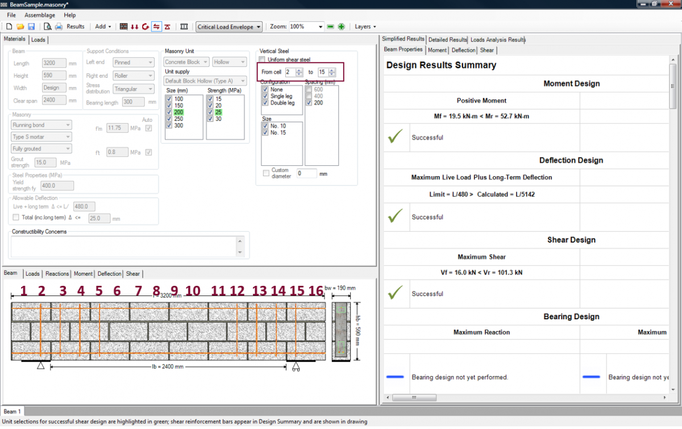Image resolution: width=682 pixels, height=429 pixels.
Task: Check the Custom diameter checkbox
Action: tap(266, 173)
